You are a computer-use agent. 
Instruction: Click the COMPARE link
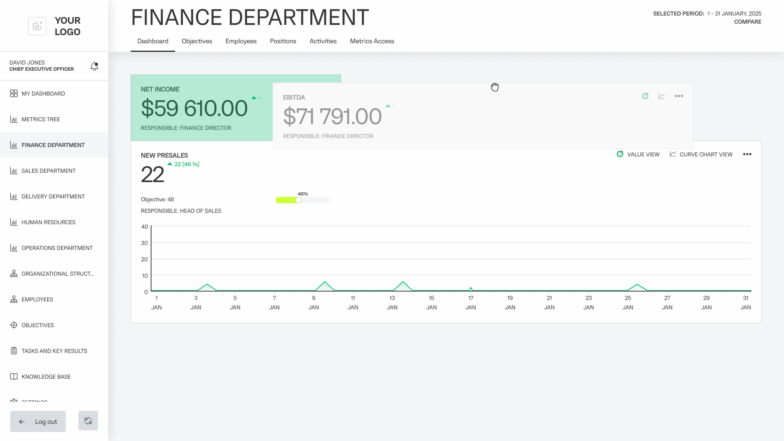point(747,22)
